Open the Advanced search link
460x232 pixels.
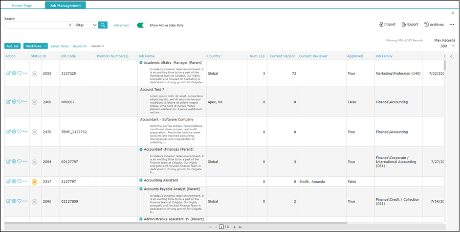click(121, 25)
